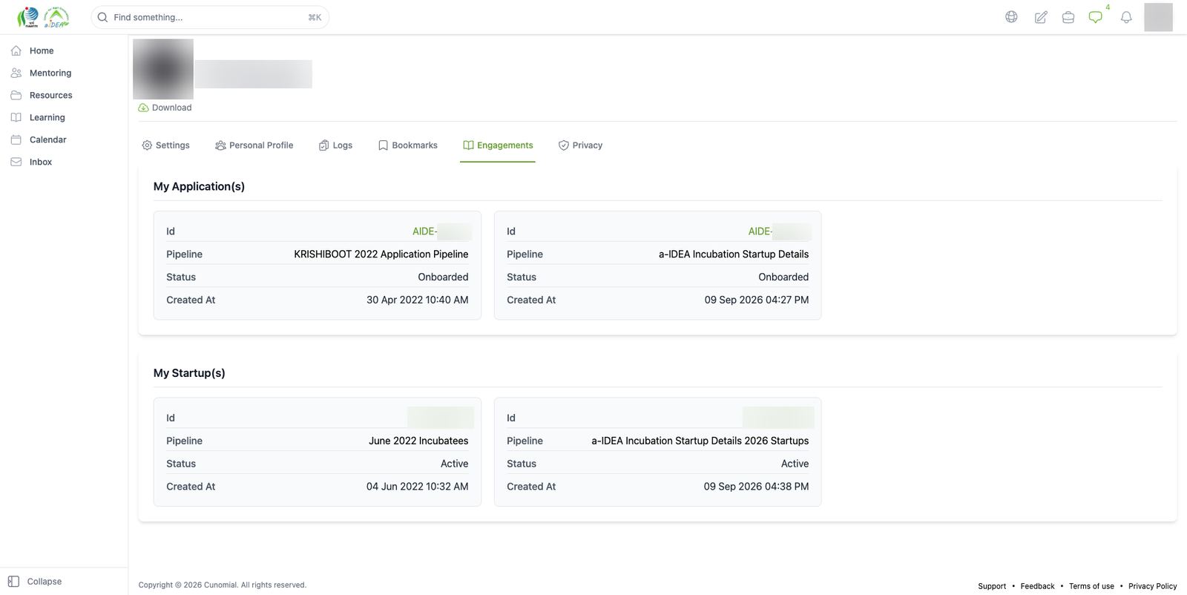This screenshot has width=1187, height=595.
Task: Switch to the Settings tab
Action: (165, 145)
